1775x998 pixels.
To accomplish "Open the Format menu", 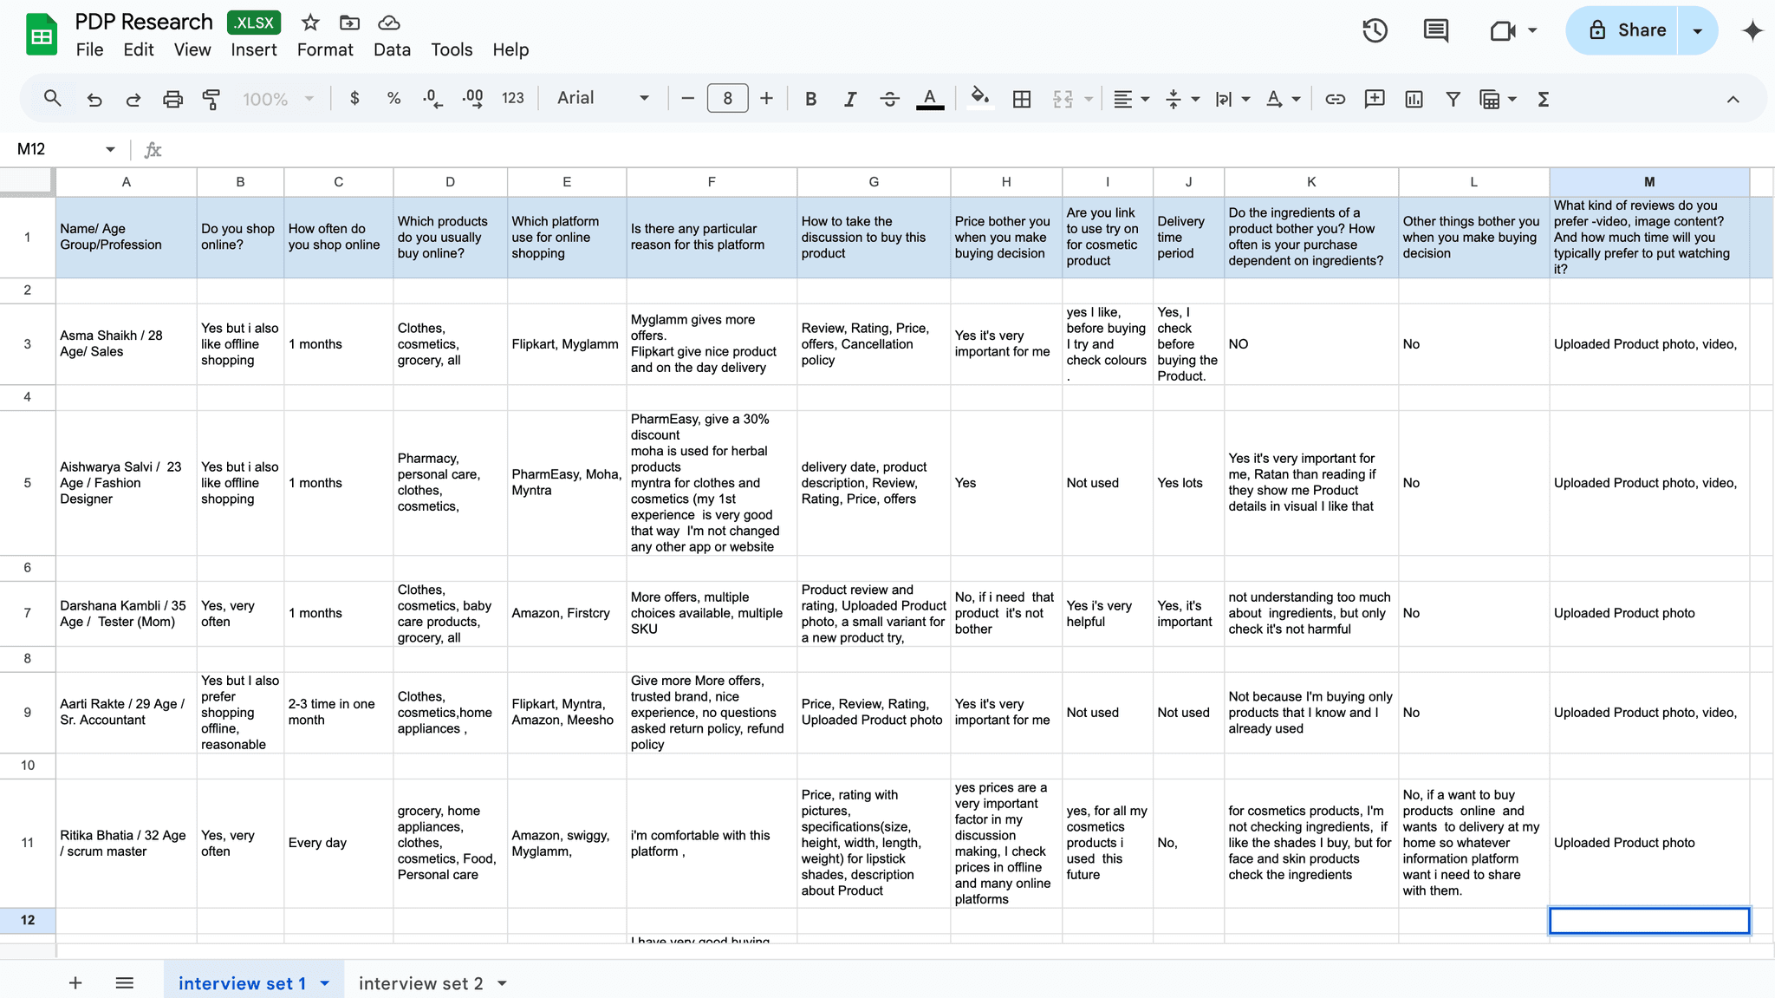I will (x=325, y=49).
